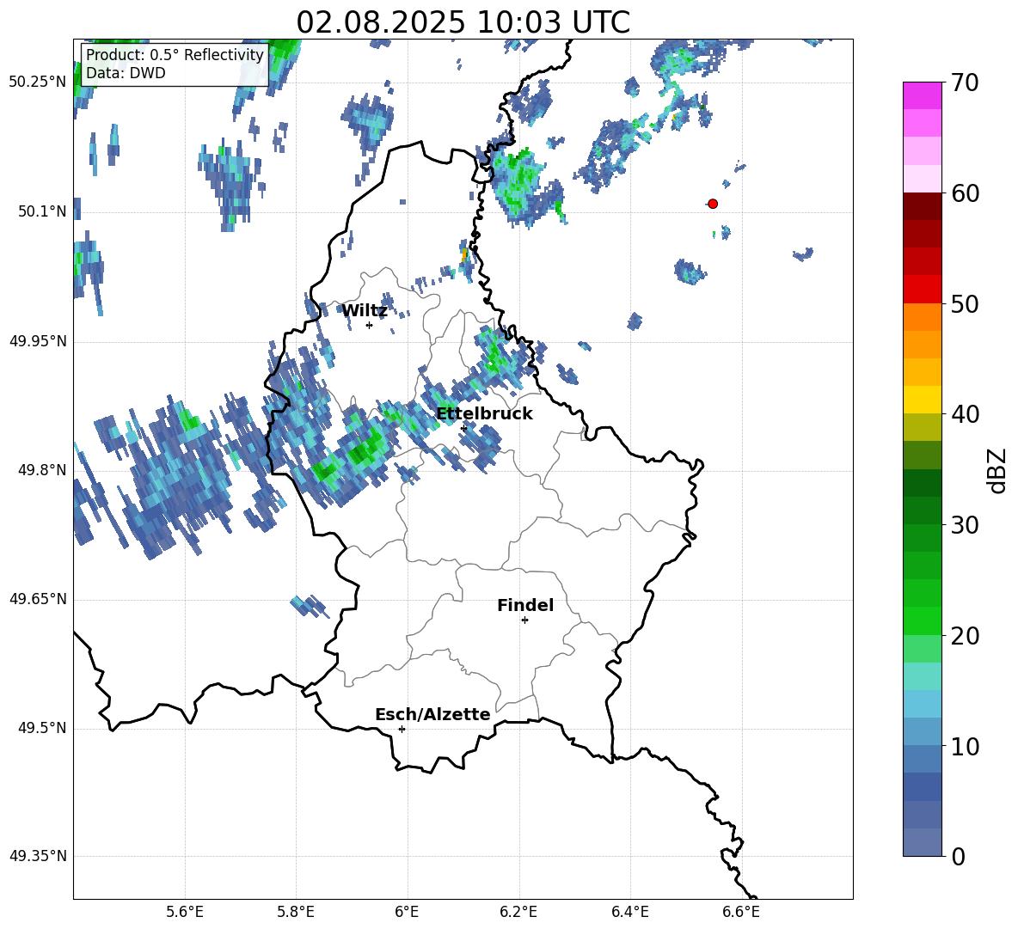
Task: Click the 30 tick label on colorbar
Action: [965, 525]
